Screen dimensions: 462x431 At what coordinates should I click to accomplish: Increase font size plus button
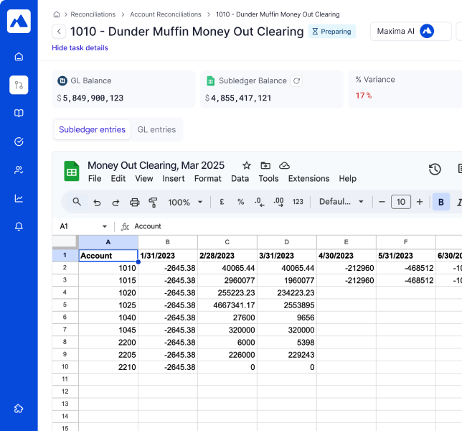420,202
